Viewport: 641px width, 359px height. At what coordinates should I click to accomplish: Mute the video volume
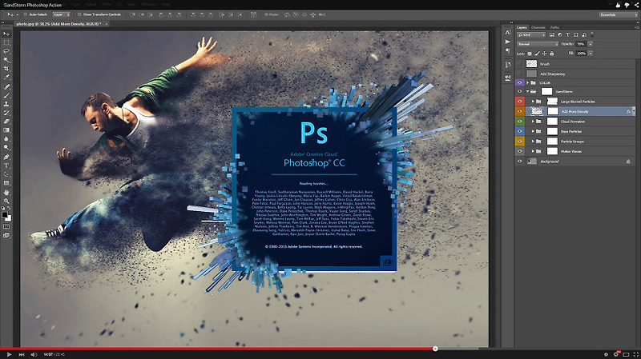(34, 354)
